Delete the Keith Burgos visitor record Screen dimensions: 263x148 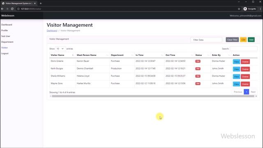coord(245,69)
